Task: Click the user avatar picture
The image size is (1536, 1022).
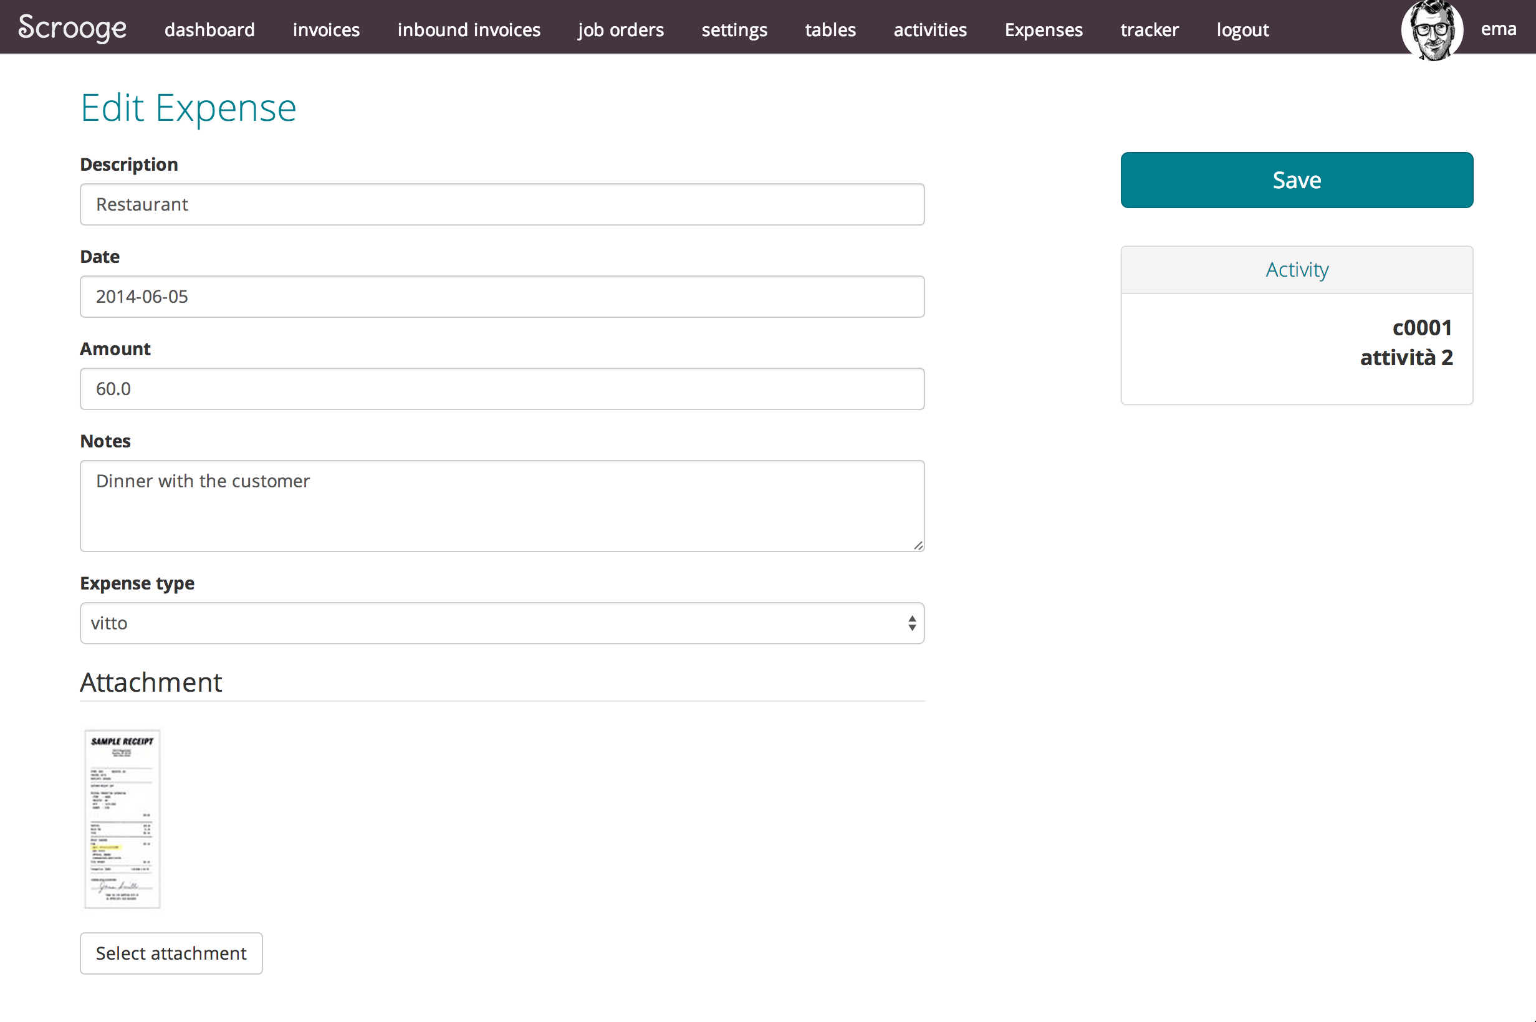Action: 1432,30
